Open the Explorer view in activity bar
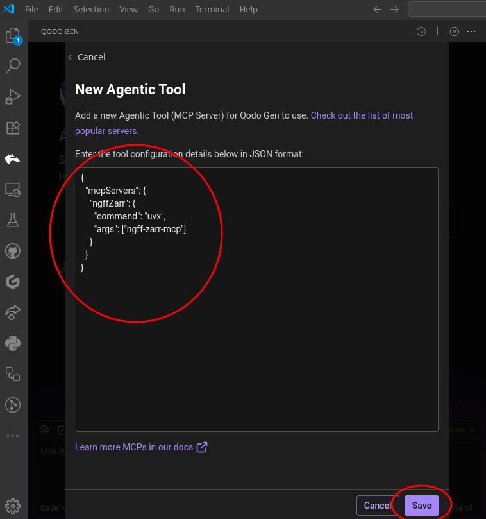 click(x=13, y=36)
